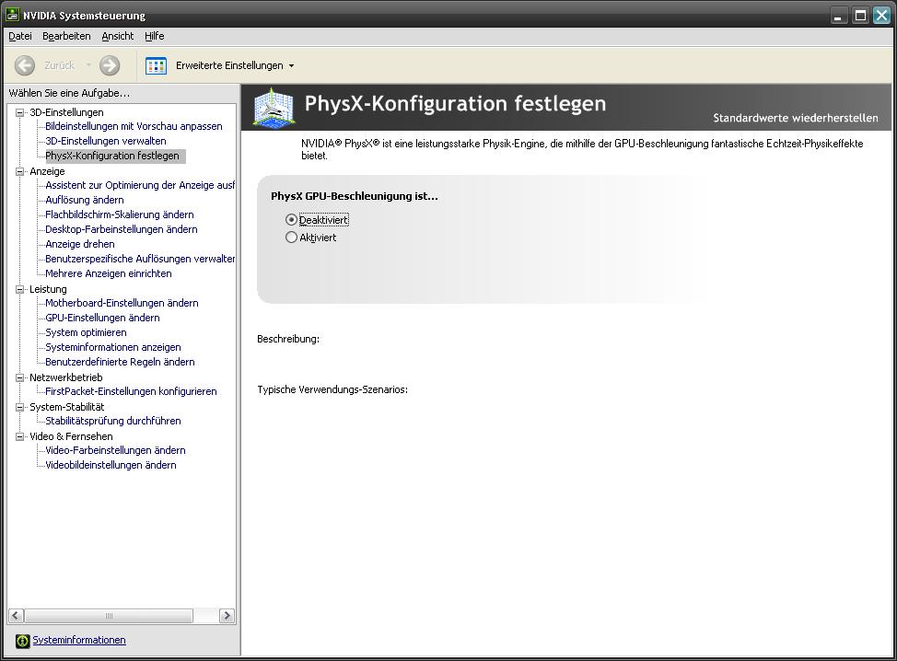Collapse the Video & Fernsehen tree node
The height and width of the screenshot is (661, 897).
tap(20, 436)
